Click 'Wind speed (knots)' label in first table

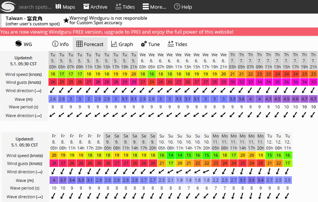[23, 74]
